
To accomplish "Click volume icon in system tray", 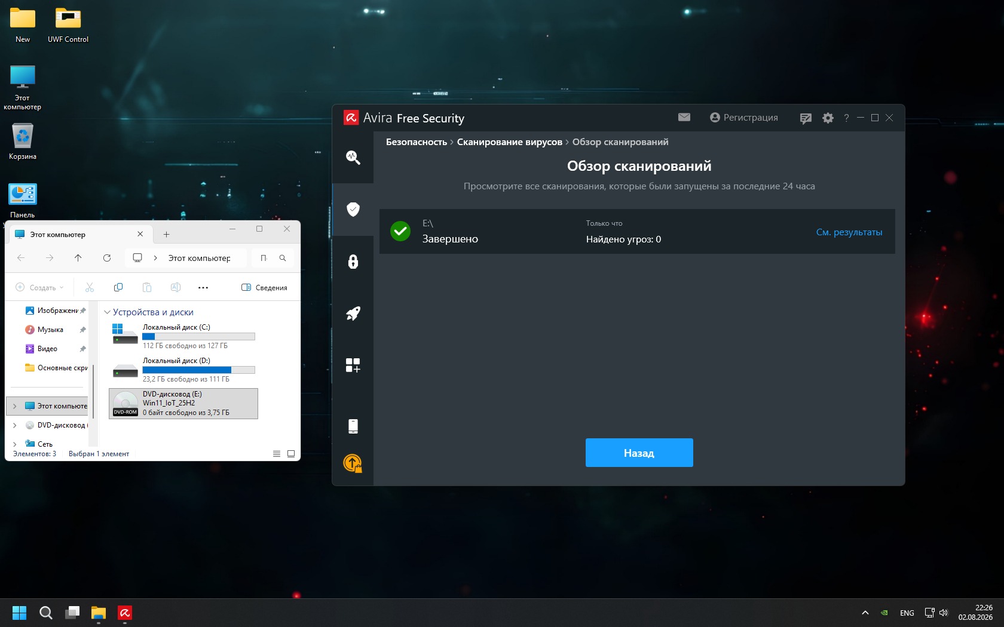I will click(x=944, y=613).
